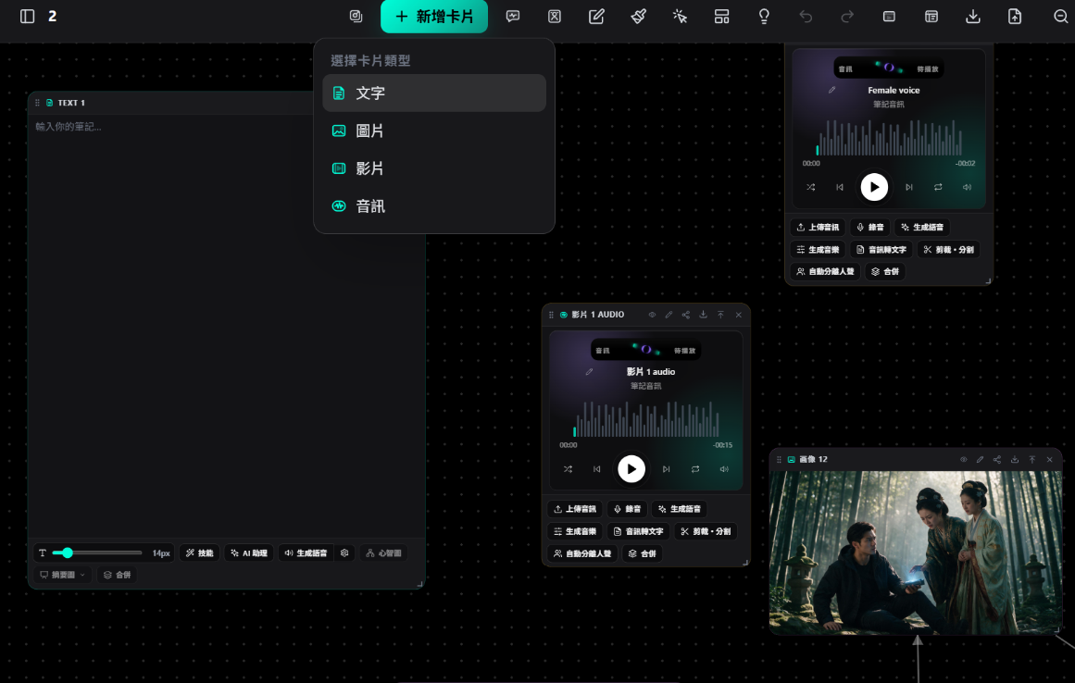Image resolution: width=1075 pixels, height=683 pixels.
Task: Toggle shuffle on 影片 1 audio player
Action: (568, 469)
